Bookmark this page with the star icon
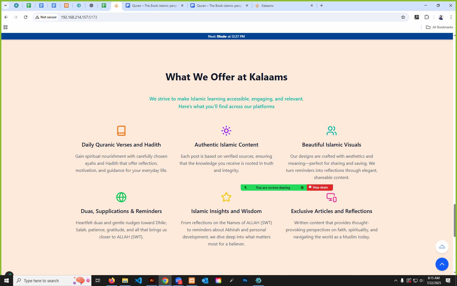Screen dimensions: 457x286 click(x=403, y=17)
